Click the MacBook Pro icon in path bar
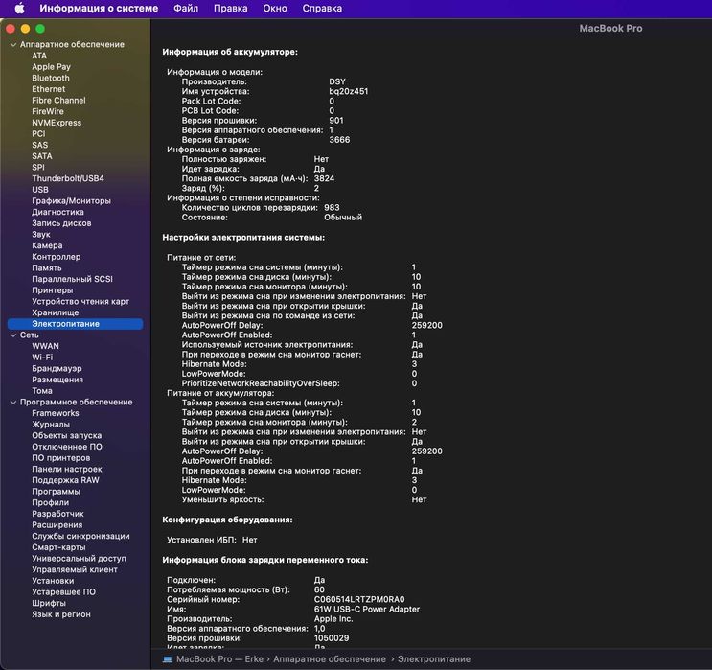 [x=168, y=659]
